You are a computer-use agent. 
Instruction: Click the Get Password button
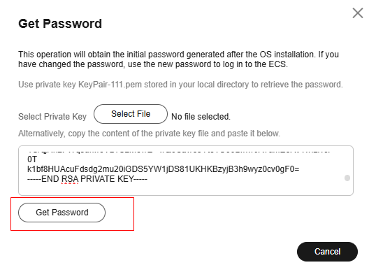click(x=62, y=213)
